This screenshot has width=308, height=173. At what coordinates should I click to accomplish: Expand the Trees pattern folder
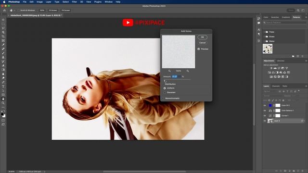click(264, 32)
